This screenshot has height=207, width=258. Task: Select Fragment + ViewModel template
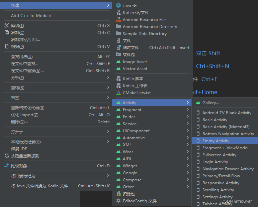[225, 148]
